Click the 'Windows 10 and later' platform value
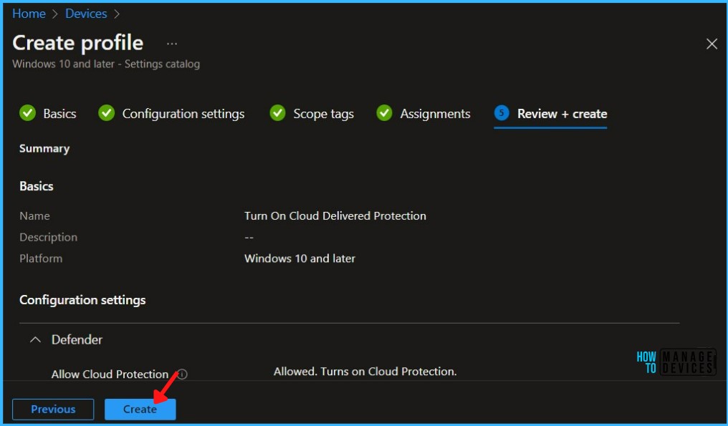This screenshot has width=728, height=426. [x=300, y=258]
